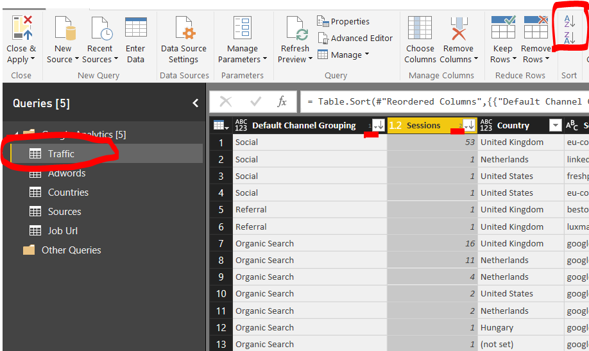Viewport: 589px width, 351px height.
Task: Click the Recent Sources icon
Action: click(x=101, y=28)
